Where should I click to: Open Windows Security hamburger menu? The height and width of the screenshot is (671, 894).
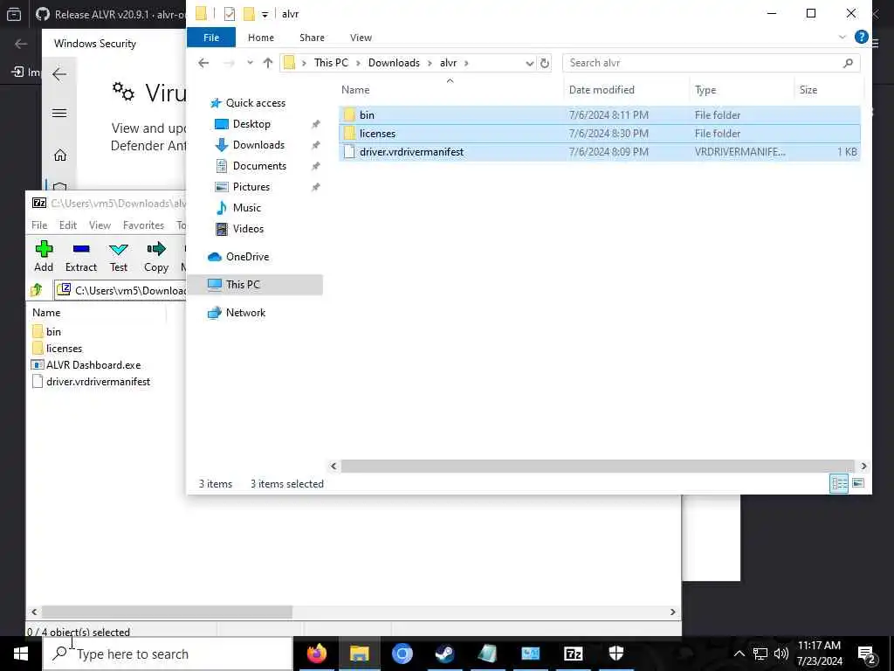coord(59,113)
